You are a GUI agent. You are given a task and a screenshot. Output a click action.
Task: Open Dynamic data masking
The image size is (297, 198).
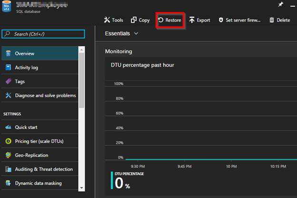coord(38,183)
